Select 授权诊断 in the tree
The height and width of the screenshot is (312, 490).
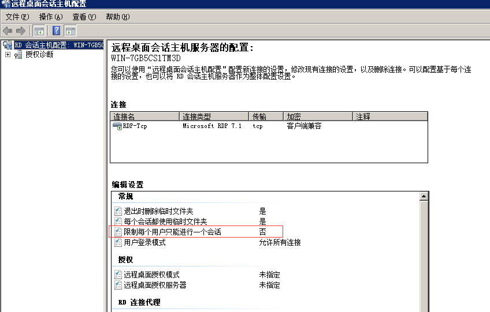click(39, 55)
